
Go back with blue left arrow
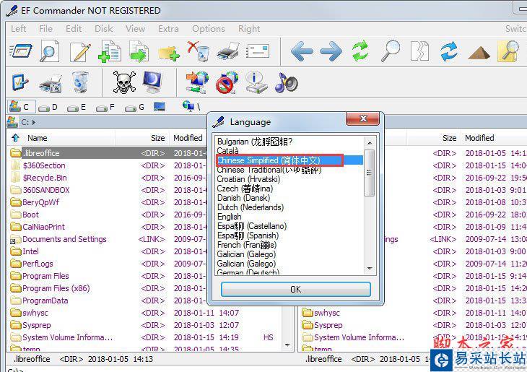[302, 51]
